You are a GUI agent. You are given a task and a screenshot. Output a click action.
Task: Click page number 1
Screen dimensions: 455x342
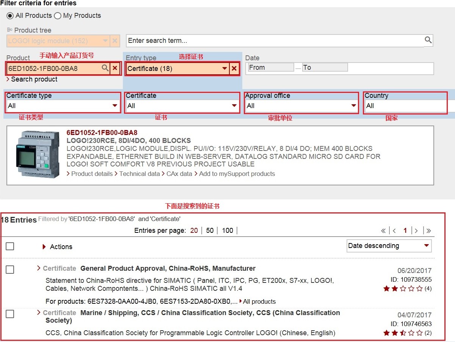point(405,231)
